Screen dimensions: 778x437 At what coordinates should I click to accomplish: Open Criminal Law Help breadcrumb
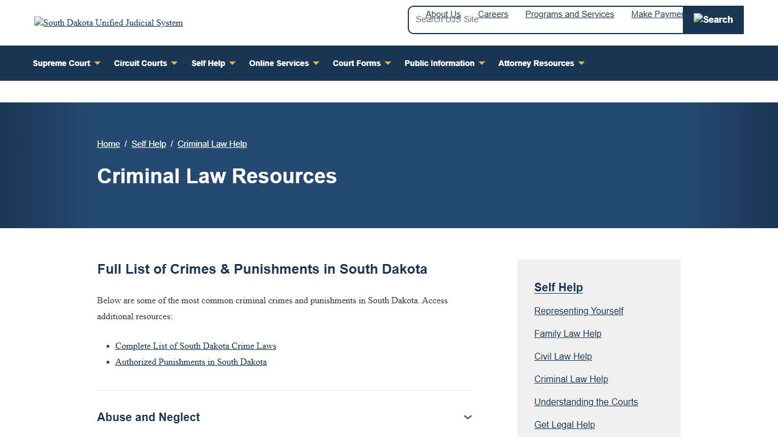(x=212, y=143)
